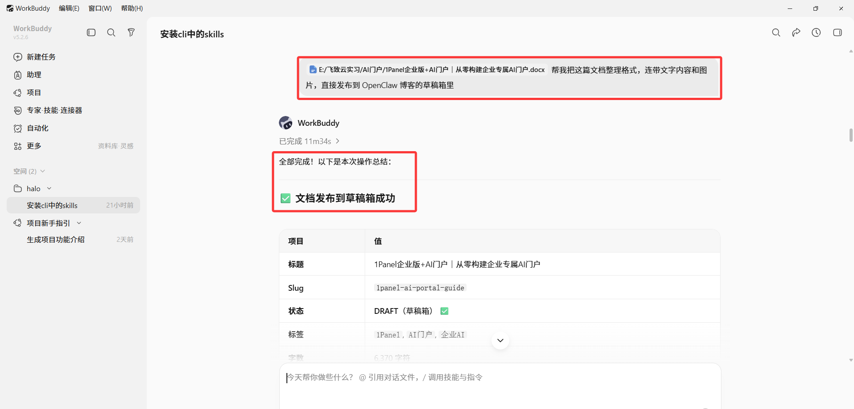Open sidebar search icon
Image resolution: width=854 pixels, height=409 pixels.
coord(111,32)
